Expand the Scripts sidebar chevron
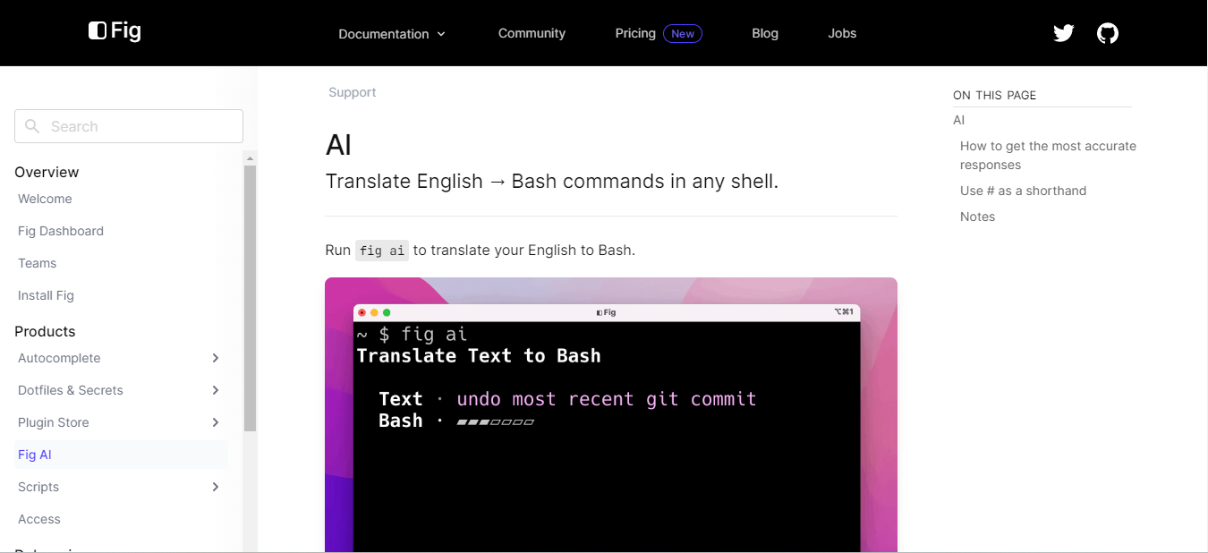 click(x=215, y=487)
